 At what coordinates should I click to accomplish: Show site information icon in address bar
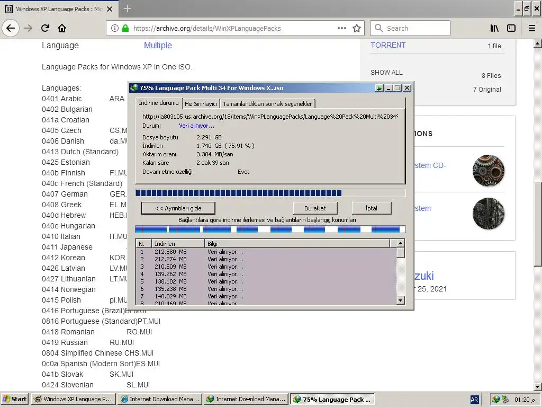click(115, 29)
